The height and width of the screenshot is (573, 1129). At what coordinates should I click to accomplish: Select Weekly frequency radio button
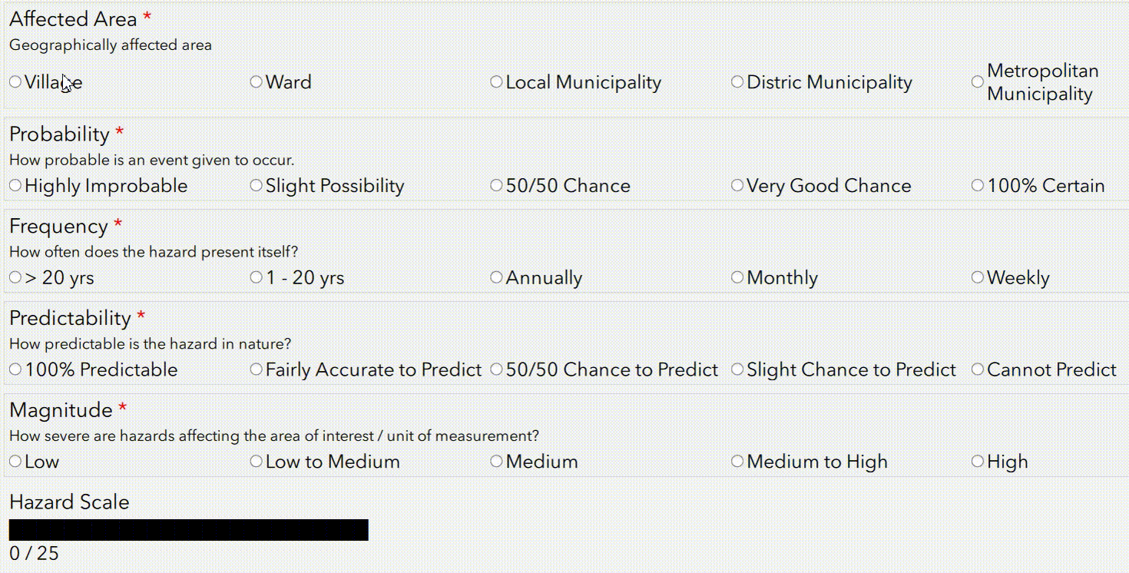coord(978,278)
